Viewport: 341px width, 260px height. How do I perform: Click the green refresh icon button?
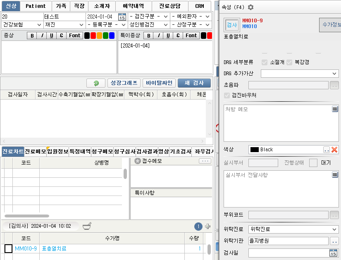pyautogui.click(x=96, y=83)
